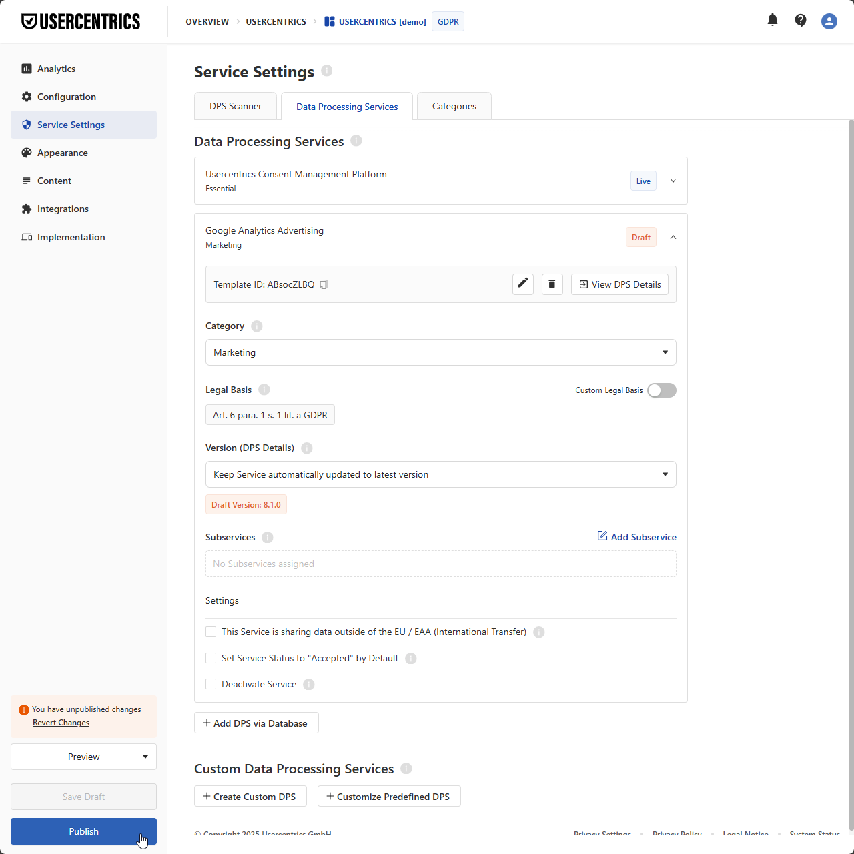854x854 pixels.
Task: Click OVERVIEW in the breadcrumb
Action: [207, 21]
